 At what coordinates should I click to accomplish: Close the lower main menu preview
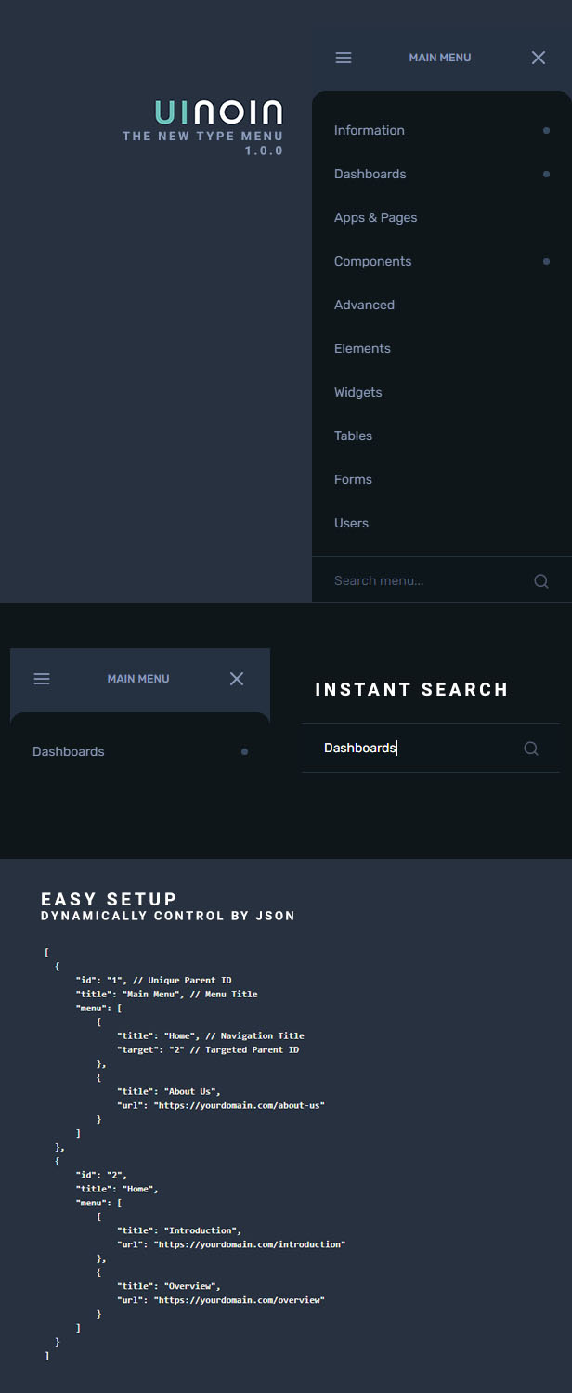pos(237,679)
